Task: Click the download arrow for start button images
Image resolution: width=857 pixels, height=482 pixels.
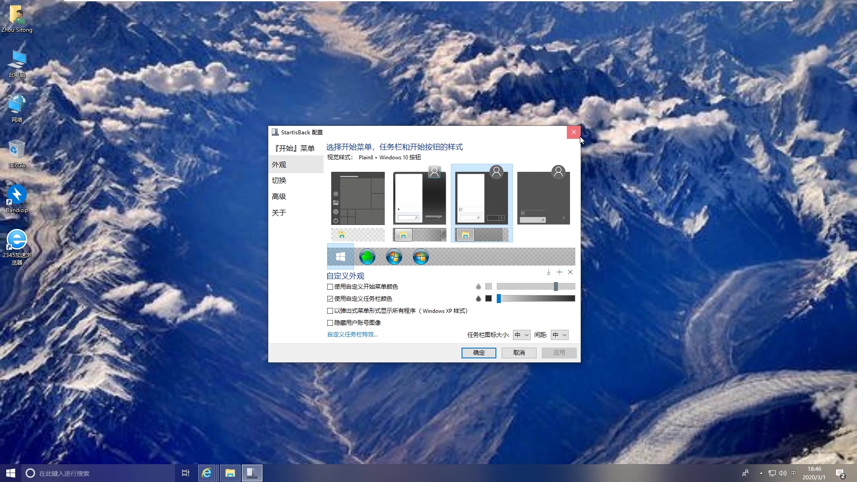Action: [x=549, y=272]
